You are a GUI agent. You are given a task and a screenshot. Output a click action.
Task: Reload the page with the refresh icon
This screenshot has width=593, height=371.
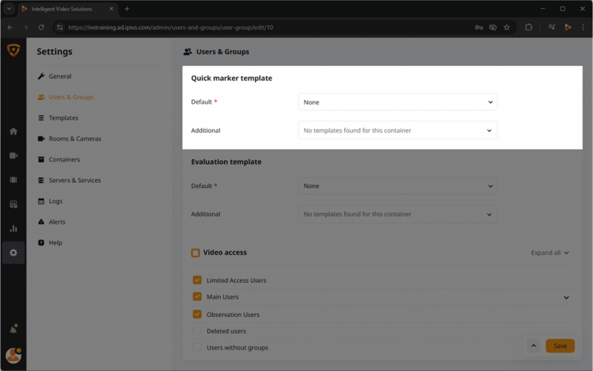42,27
